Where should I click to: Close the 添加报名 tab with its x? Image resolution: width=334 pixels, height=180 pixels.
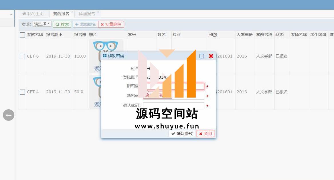coord(98,12)
